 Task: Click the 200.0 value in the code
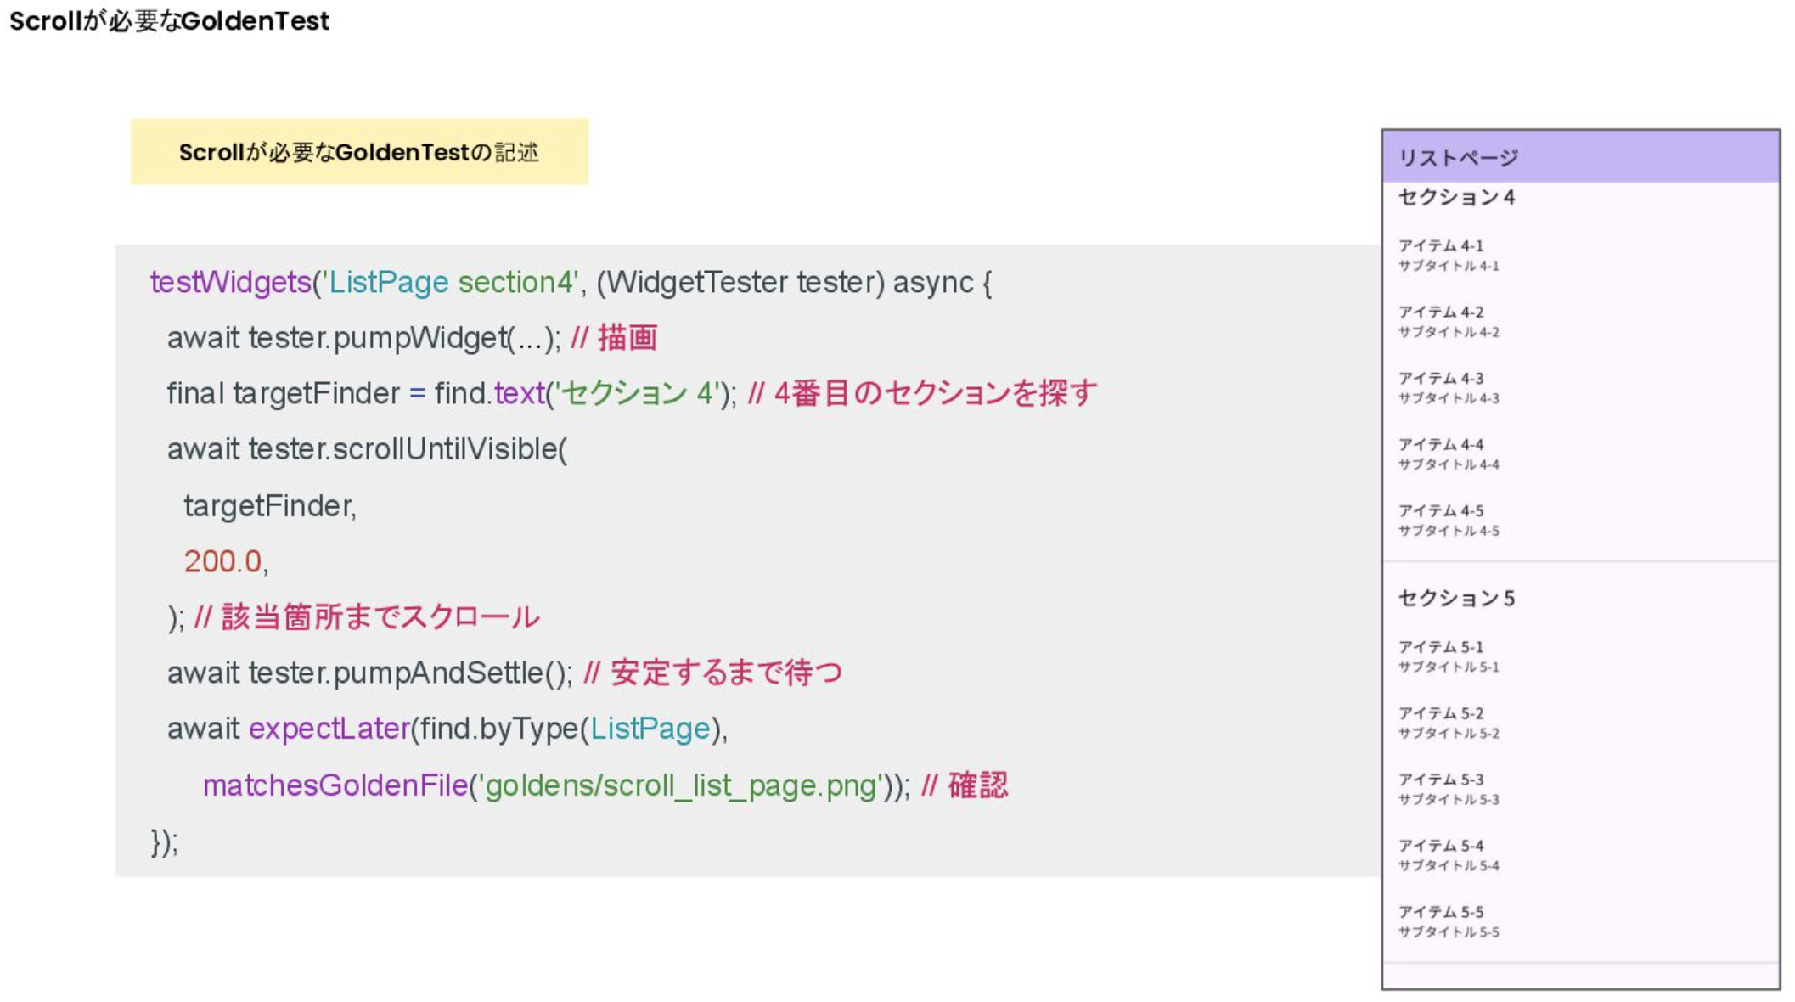pos(222,561)
